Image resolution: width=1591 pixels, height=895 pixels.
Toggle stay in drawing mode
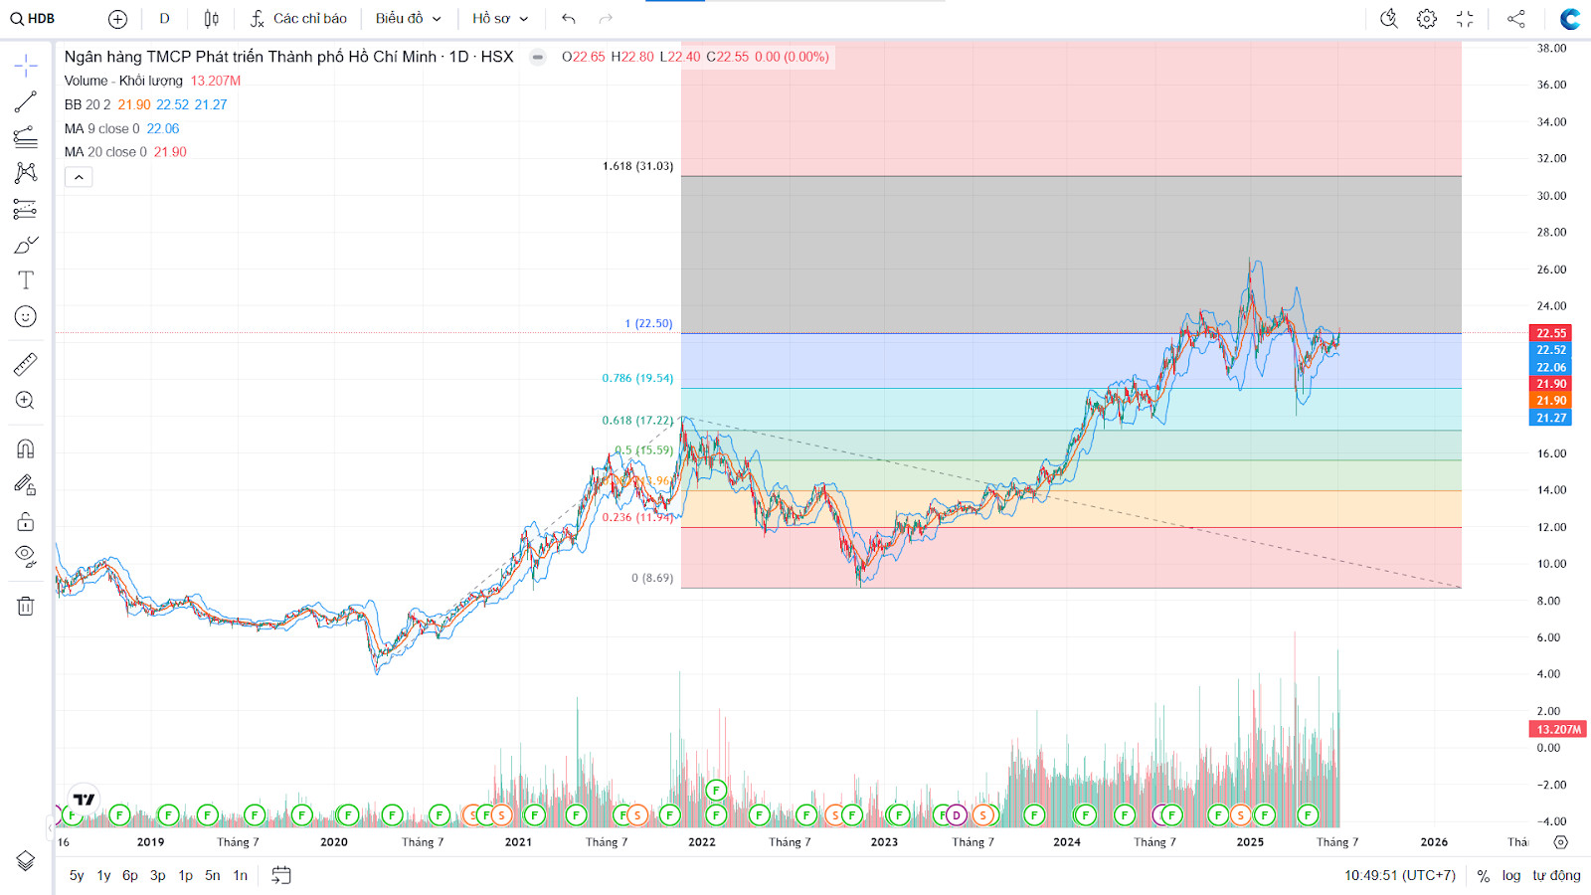tap(26, 485)
